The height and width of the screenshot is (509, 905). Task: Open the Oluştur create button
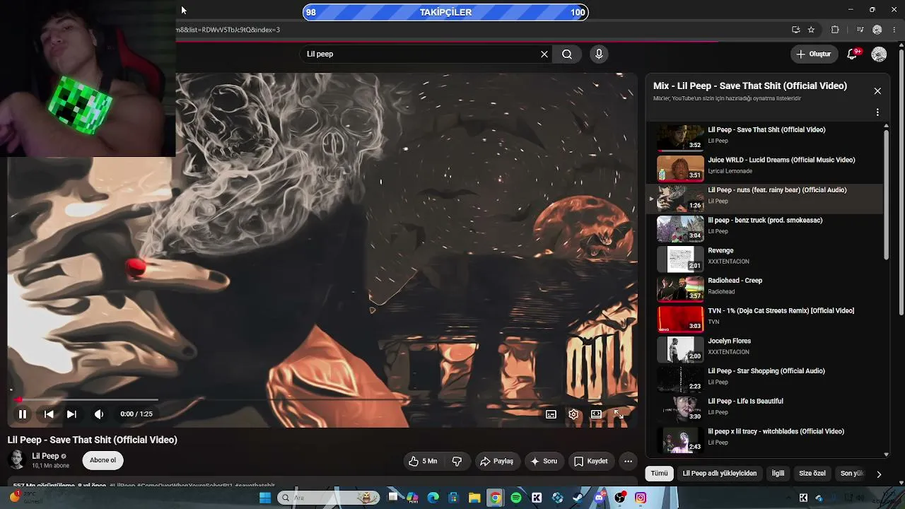click(x=814, y=54)
